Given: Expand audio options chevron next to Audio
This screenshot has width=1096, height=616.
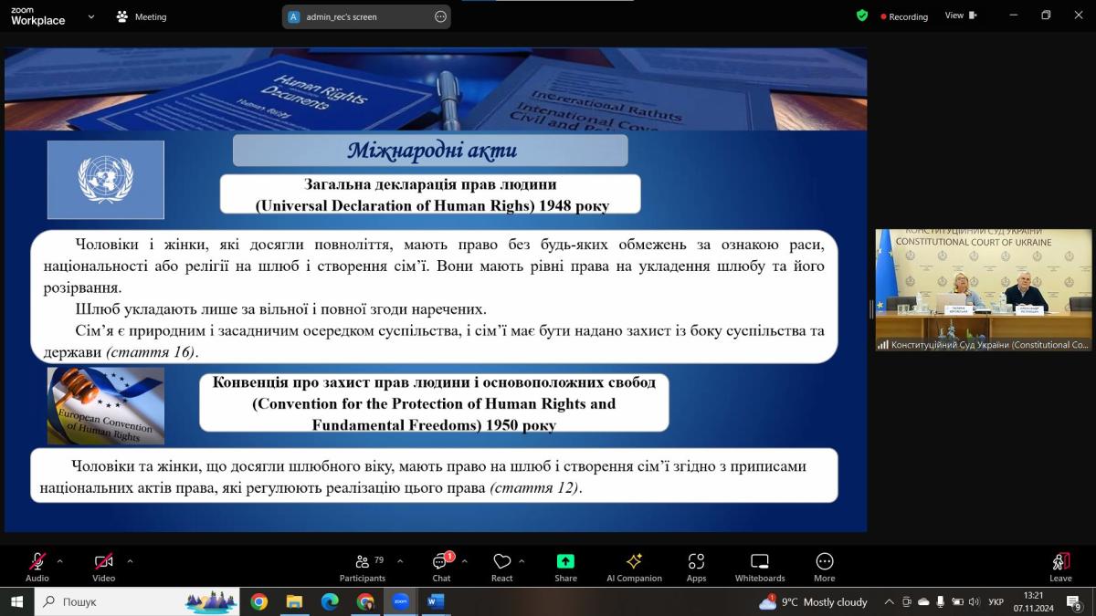Looking at the screenshot, I should 60,561.
